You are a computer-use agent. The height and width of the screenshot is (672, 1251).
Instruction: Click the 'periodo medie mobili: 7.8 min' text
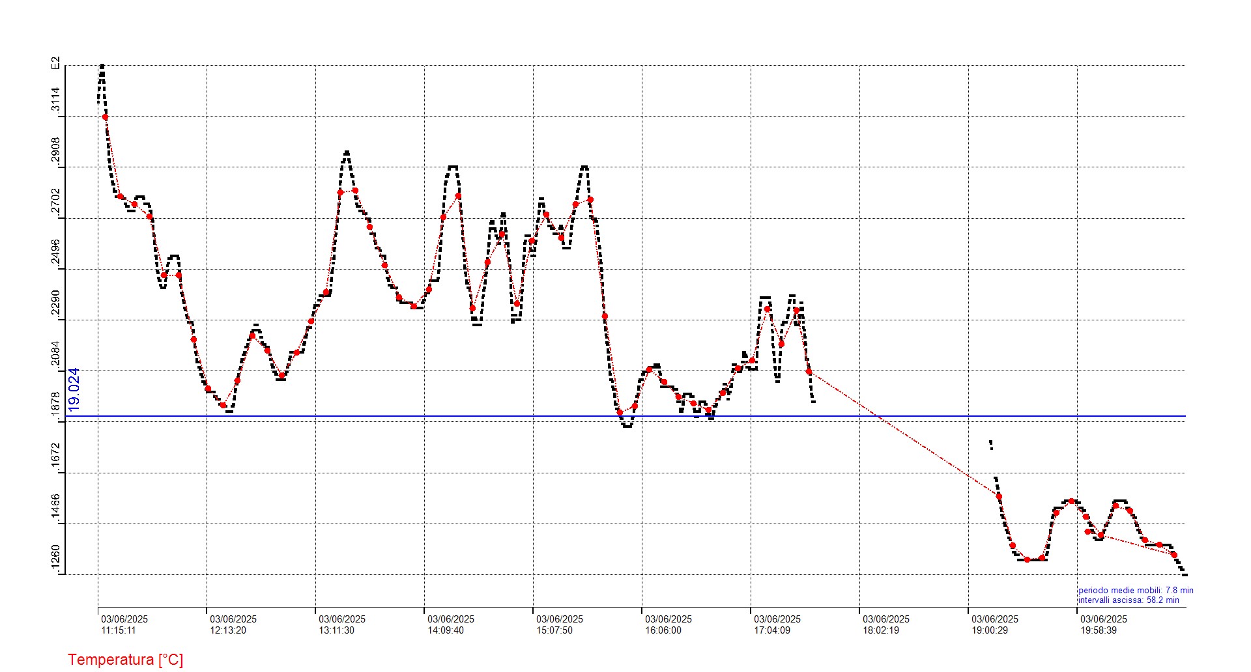tap(1136, 591)
